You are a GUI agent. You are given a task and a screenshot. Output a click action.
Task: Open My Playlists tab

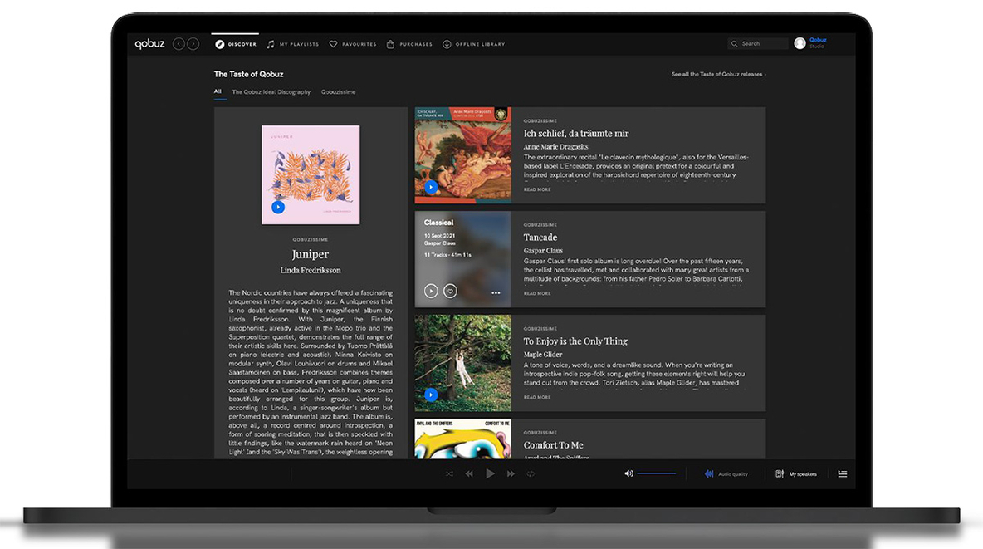[293, 44]
